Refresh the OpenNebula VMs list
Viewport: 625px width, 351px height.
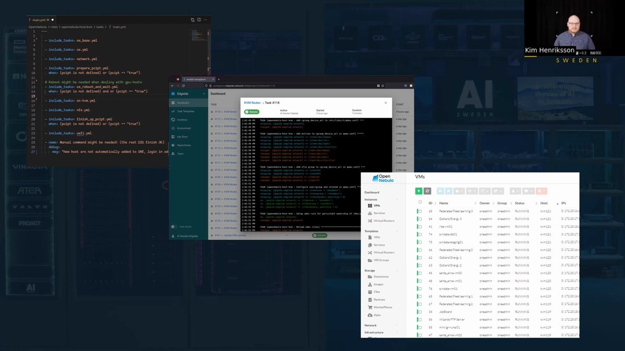pyautogui.click(x=428, y=191)
